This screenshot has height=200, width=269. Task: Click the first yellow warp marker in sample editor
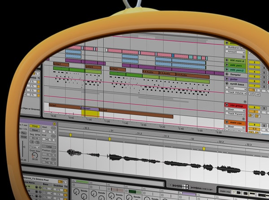coord(70,134)
